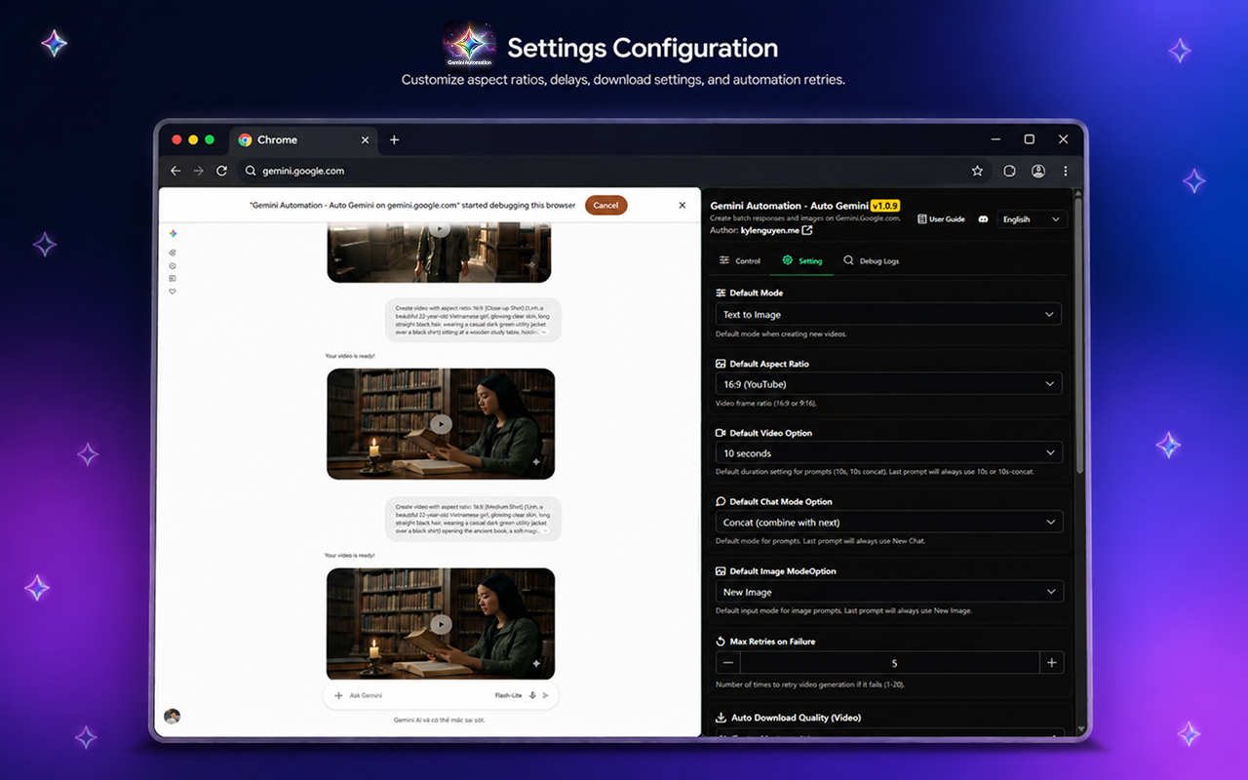Screen dimensions: 1248x780
Task: Open the circular icon below new chat
Action: pyautogui.click(x=173, y=265)
